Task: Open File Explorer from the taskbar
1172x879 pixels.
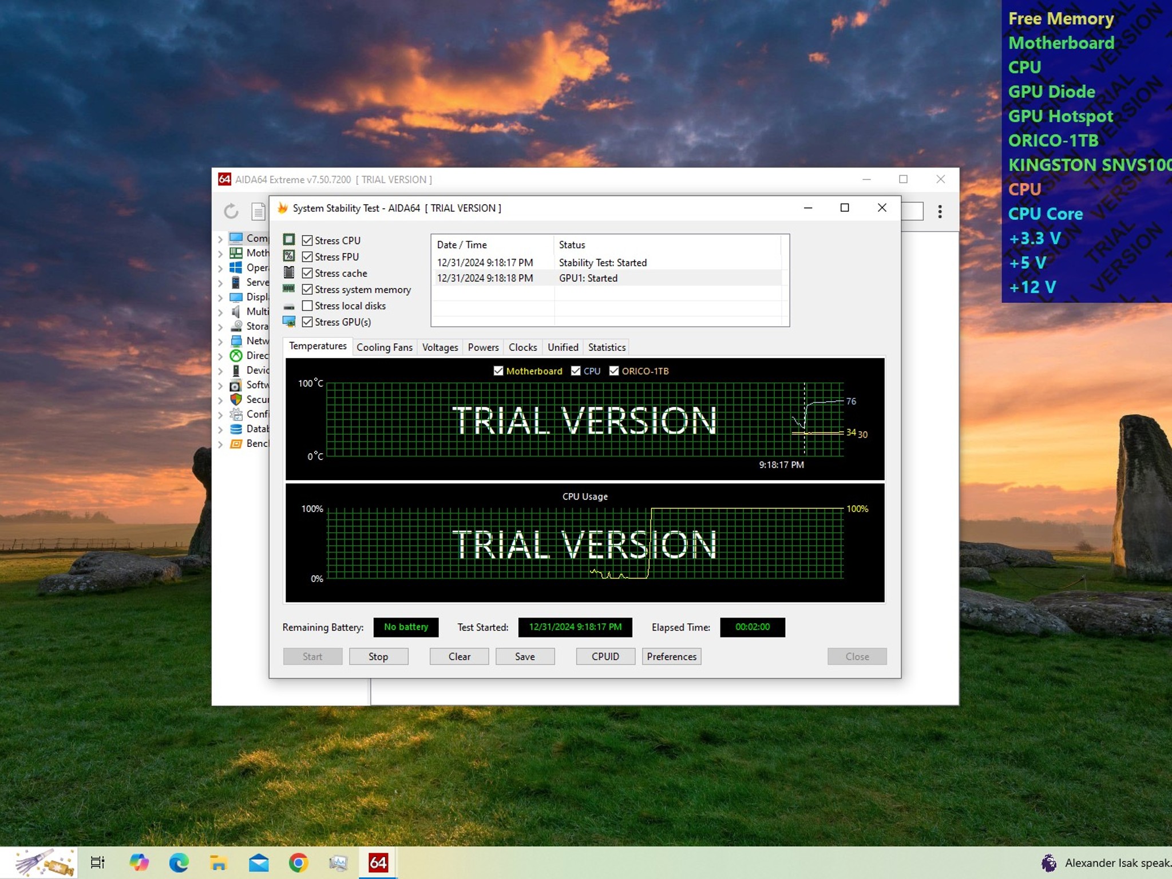Action: tap(219, 862)
